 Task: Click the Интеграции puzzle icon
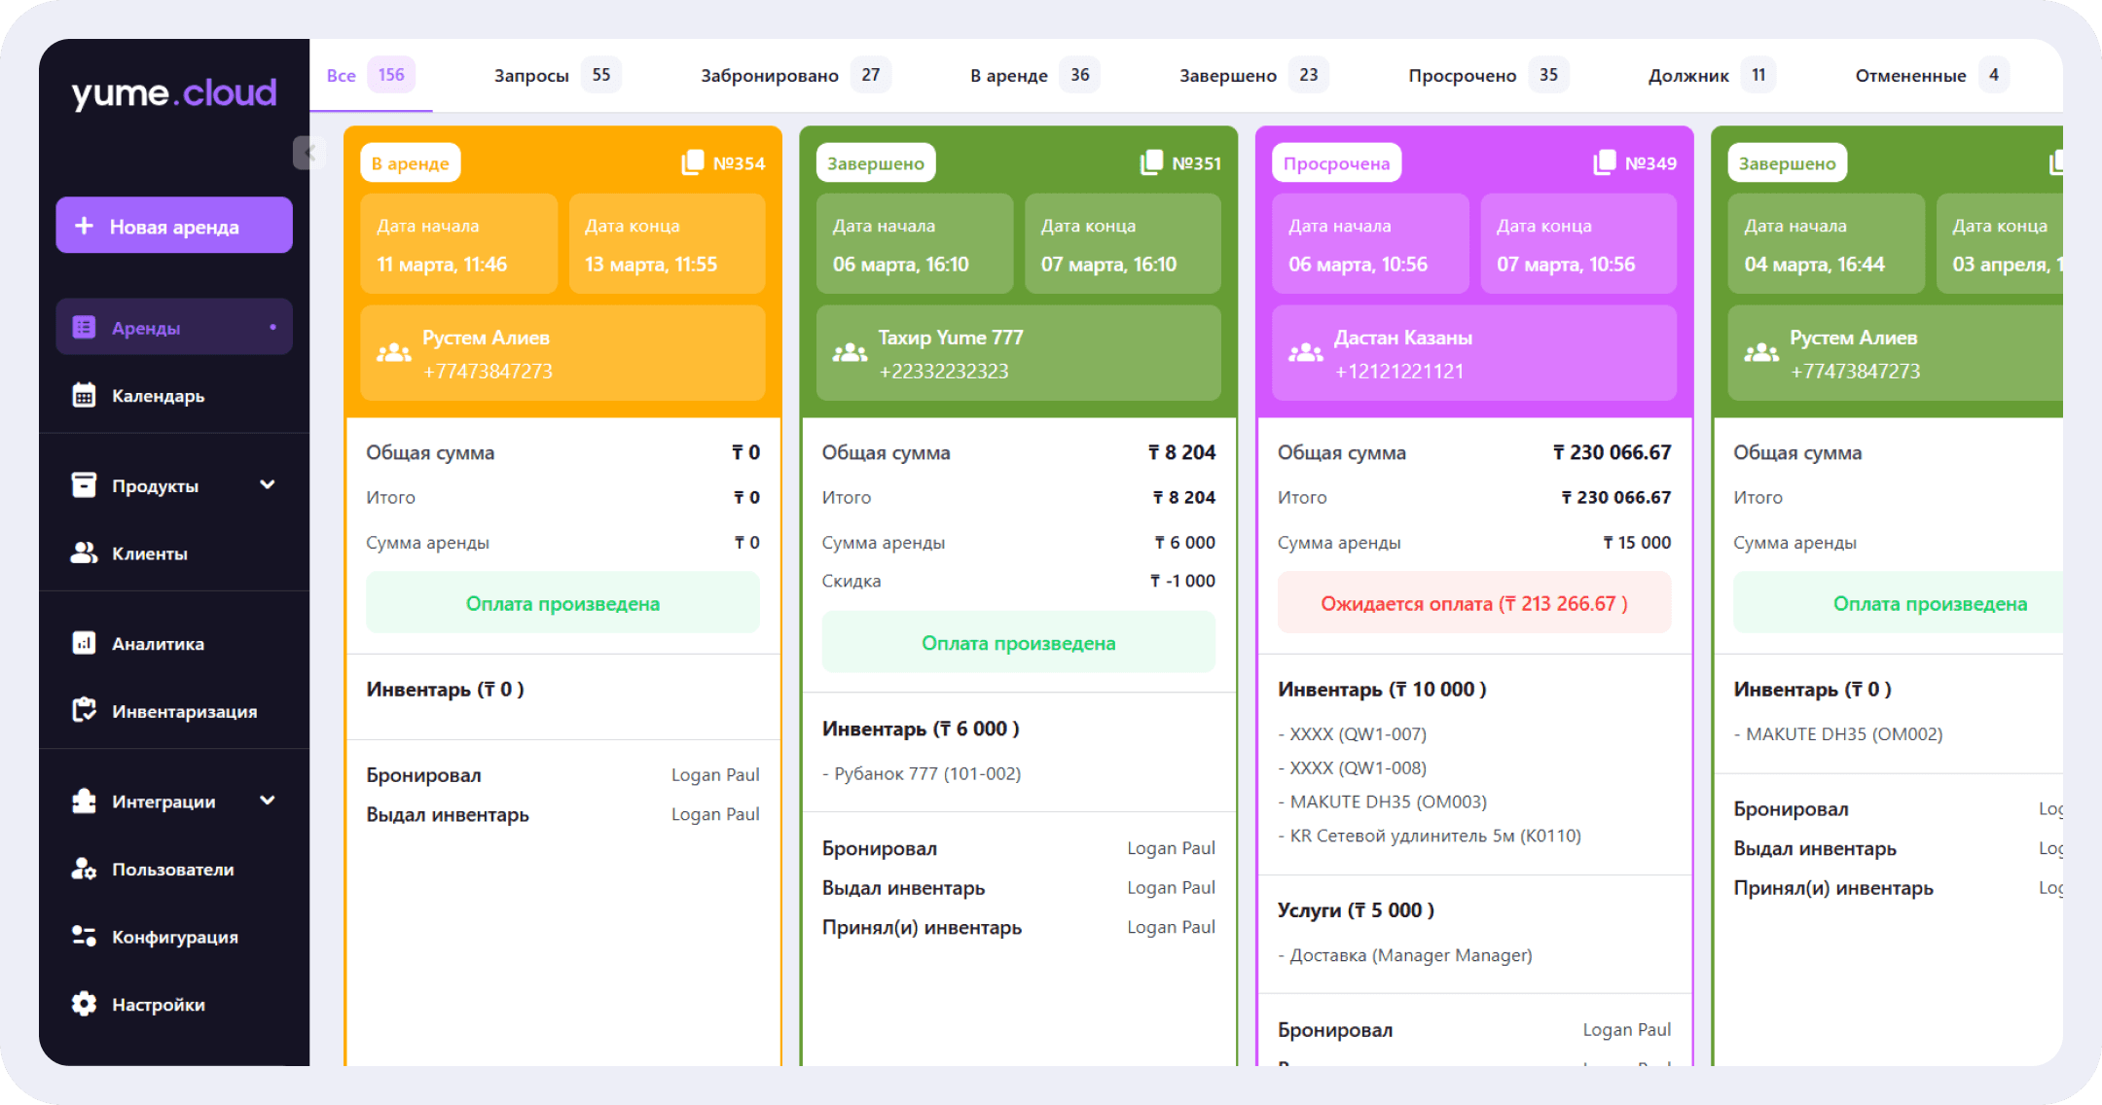(84, 801)
